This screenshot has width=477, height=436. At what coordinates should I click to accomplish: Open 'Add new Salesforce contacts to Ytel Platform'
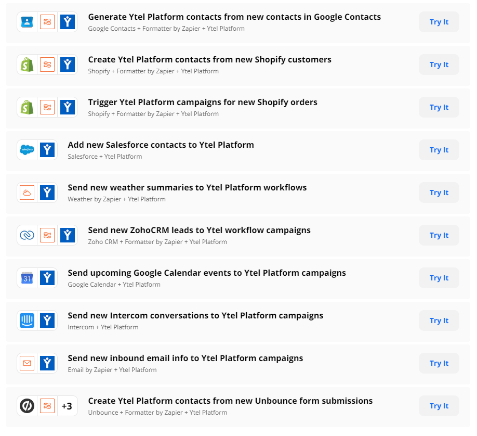161,145
